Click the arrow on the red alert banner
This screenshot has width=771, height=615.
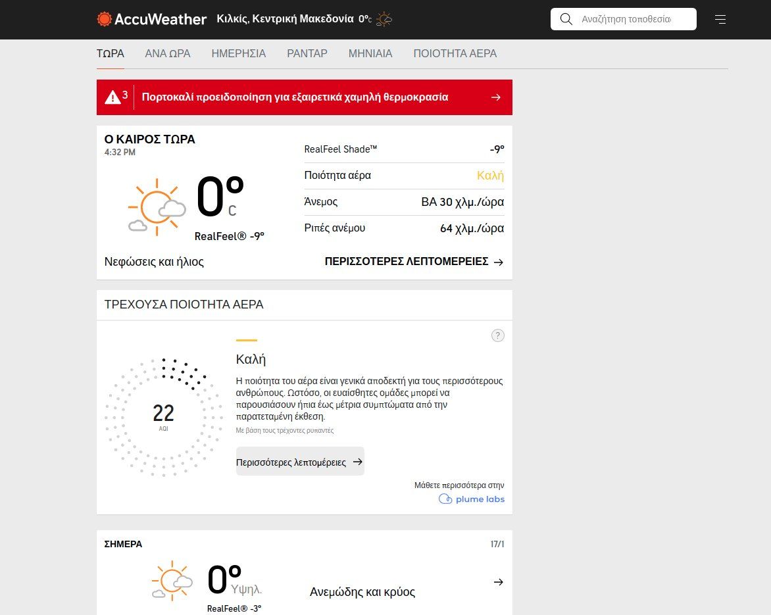496,97
